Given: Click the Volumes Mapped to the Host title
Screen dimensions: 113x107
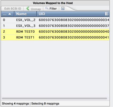Looking at the screenshot, I should tap(53, 3).
